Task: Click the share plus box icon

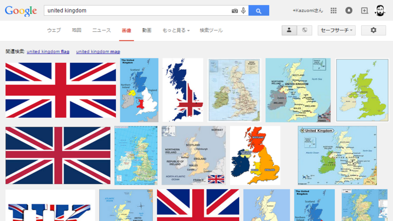Action: point(365,10)
